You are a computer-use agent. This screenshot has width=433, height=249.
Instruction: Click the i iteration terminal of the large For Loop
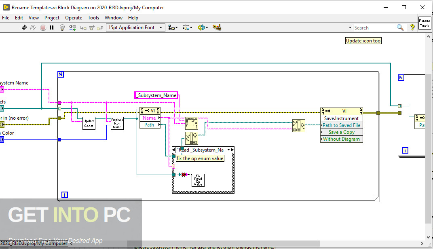coord(64,195)
